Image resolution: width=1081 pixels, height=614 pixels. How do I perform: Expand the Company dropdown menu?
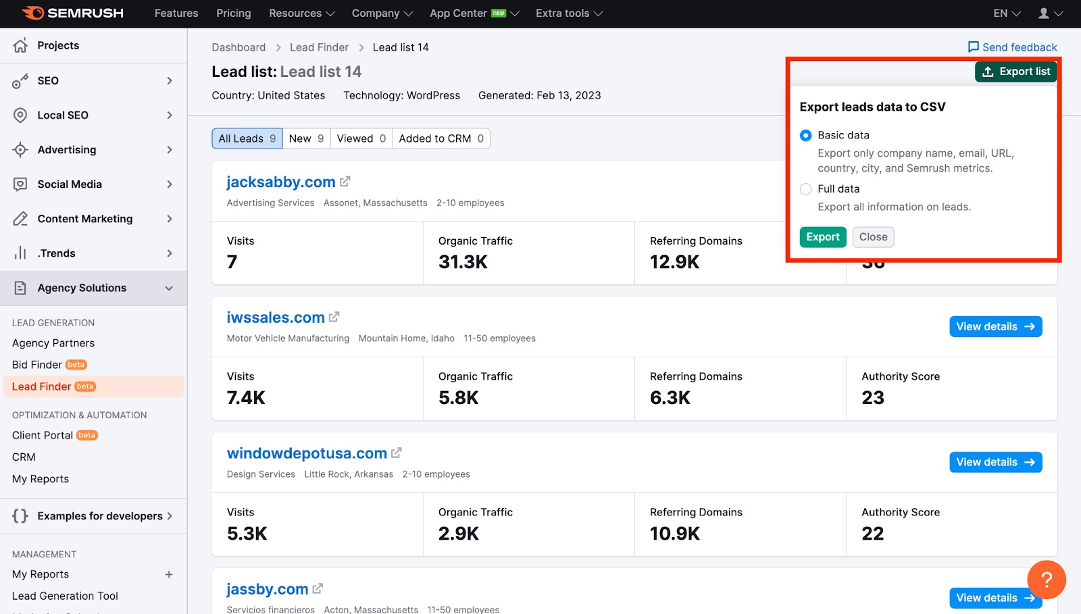(x=382, y=13)
